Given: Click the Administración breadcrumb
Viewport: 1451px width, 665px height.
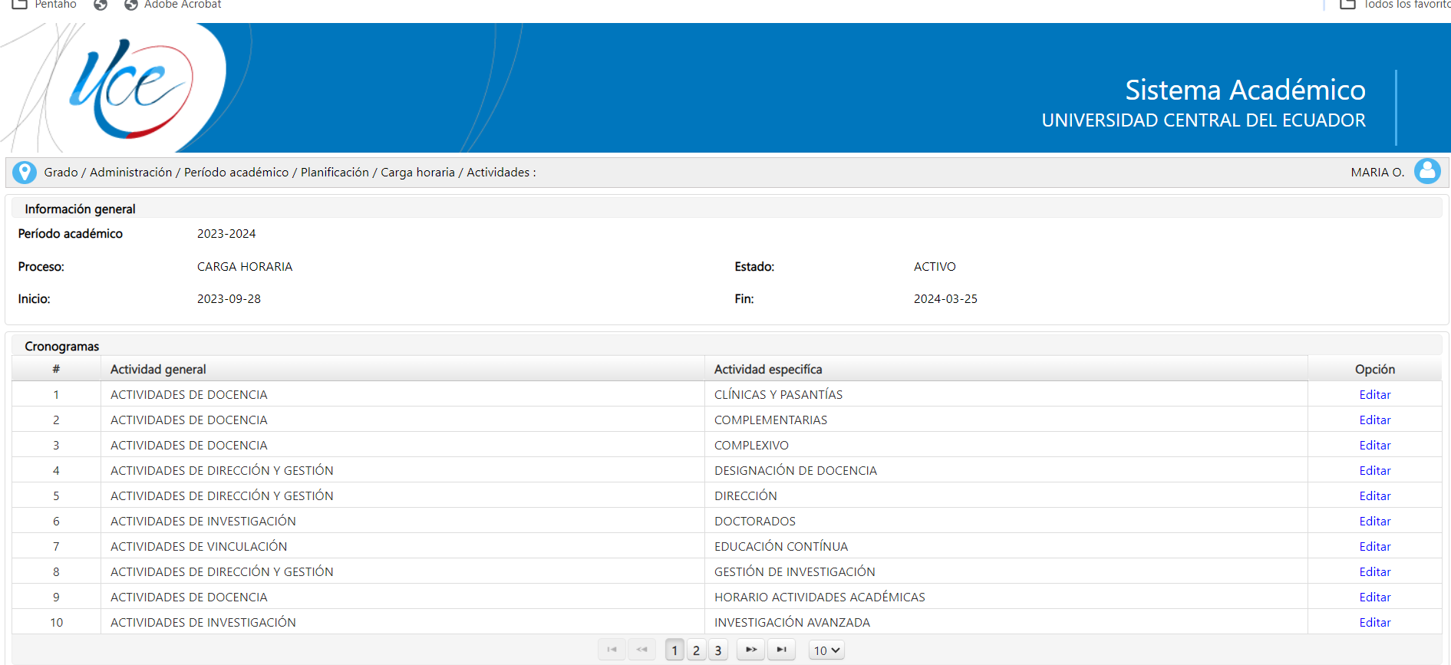Looking at the screenshot, I should click(130, 173).
